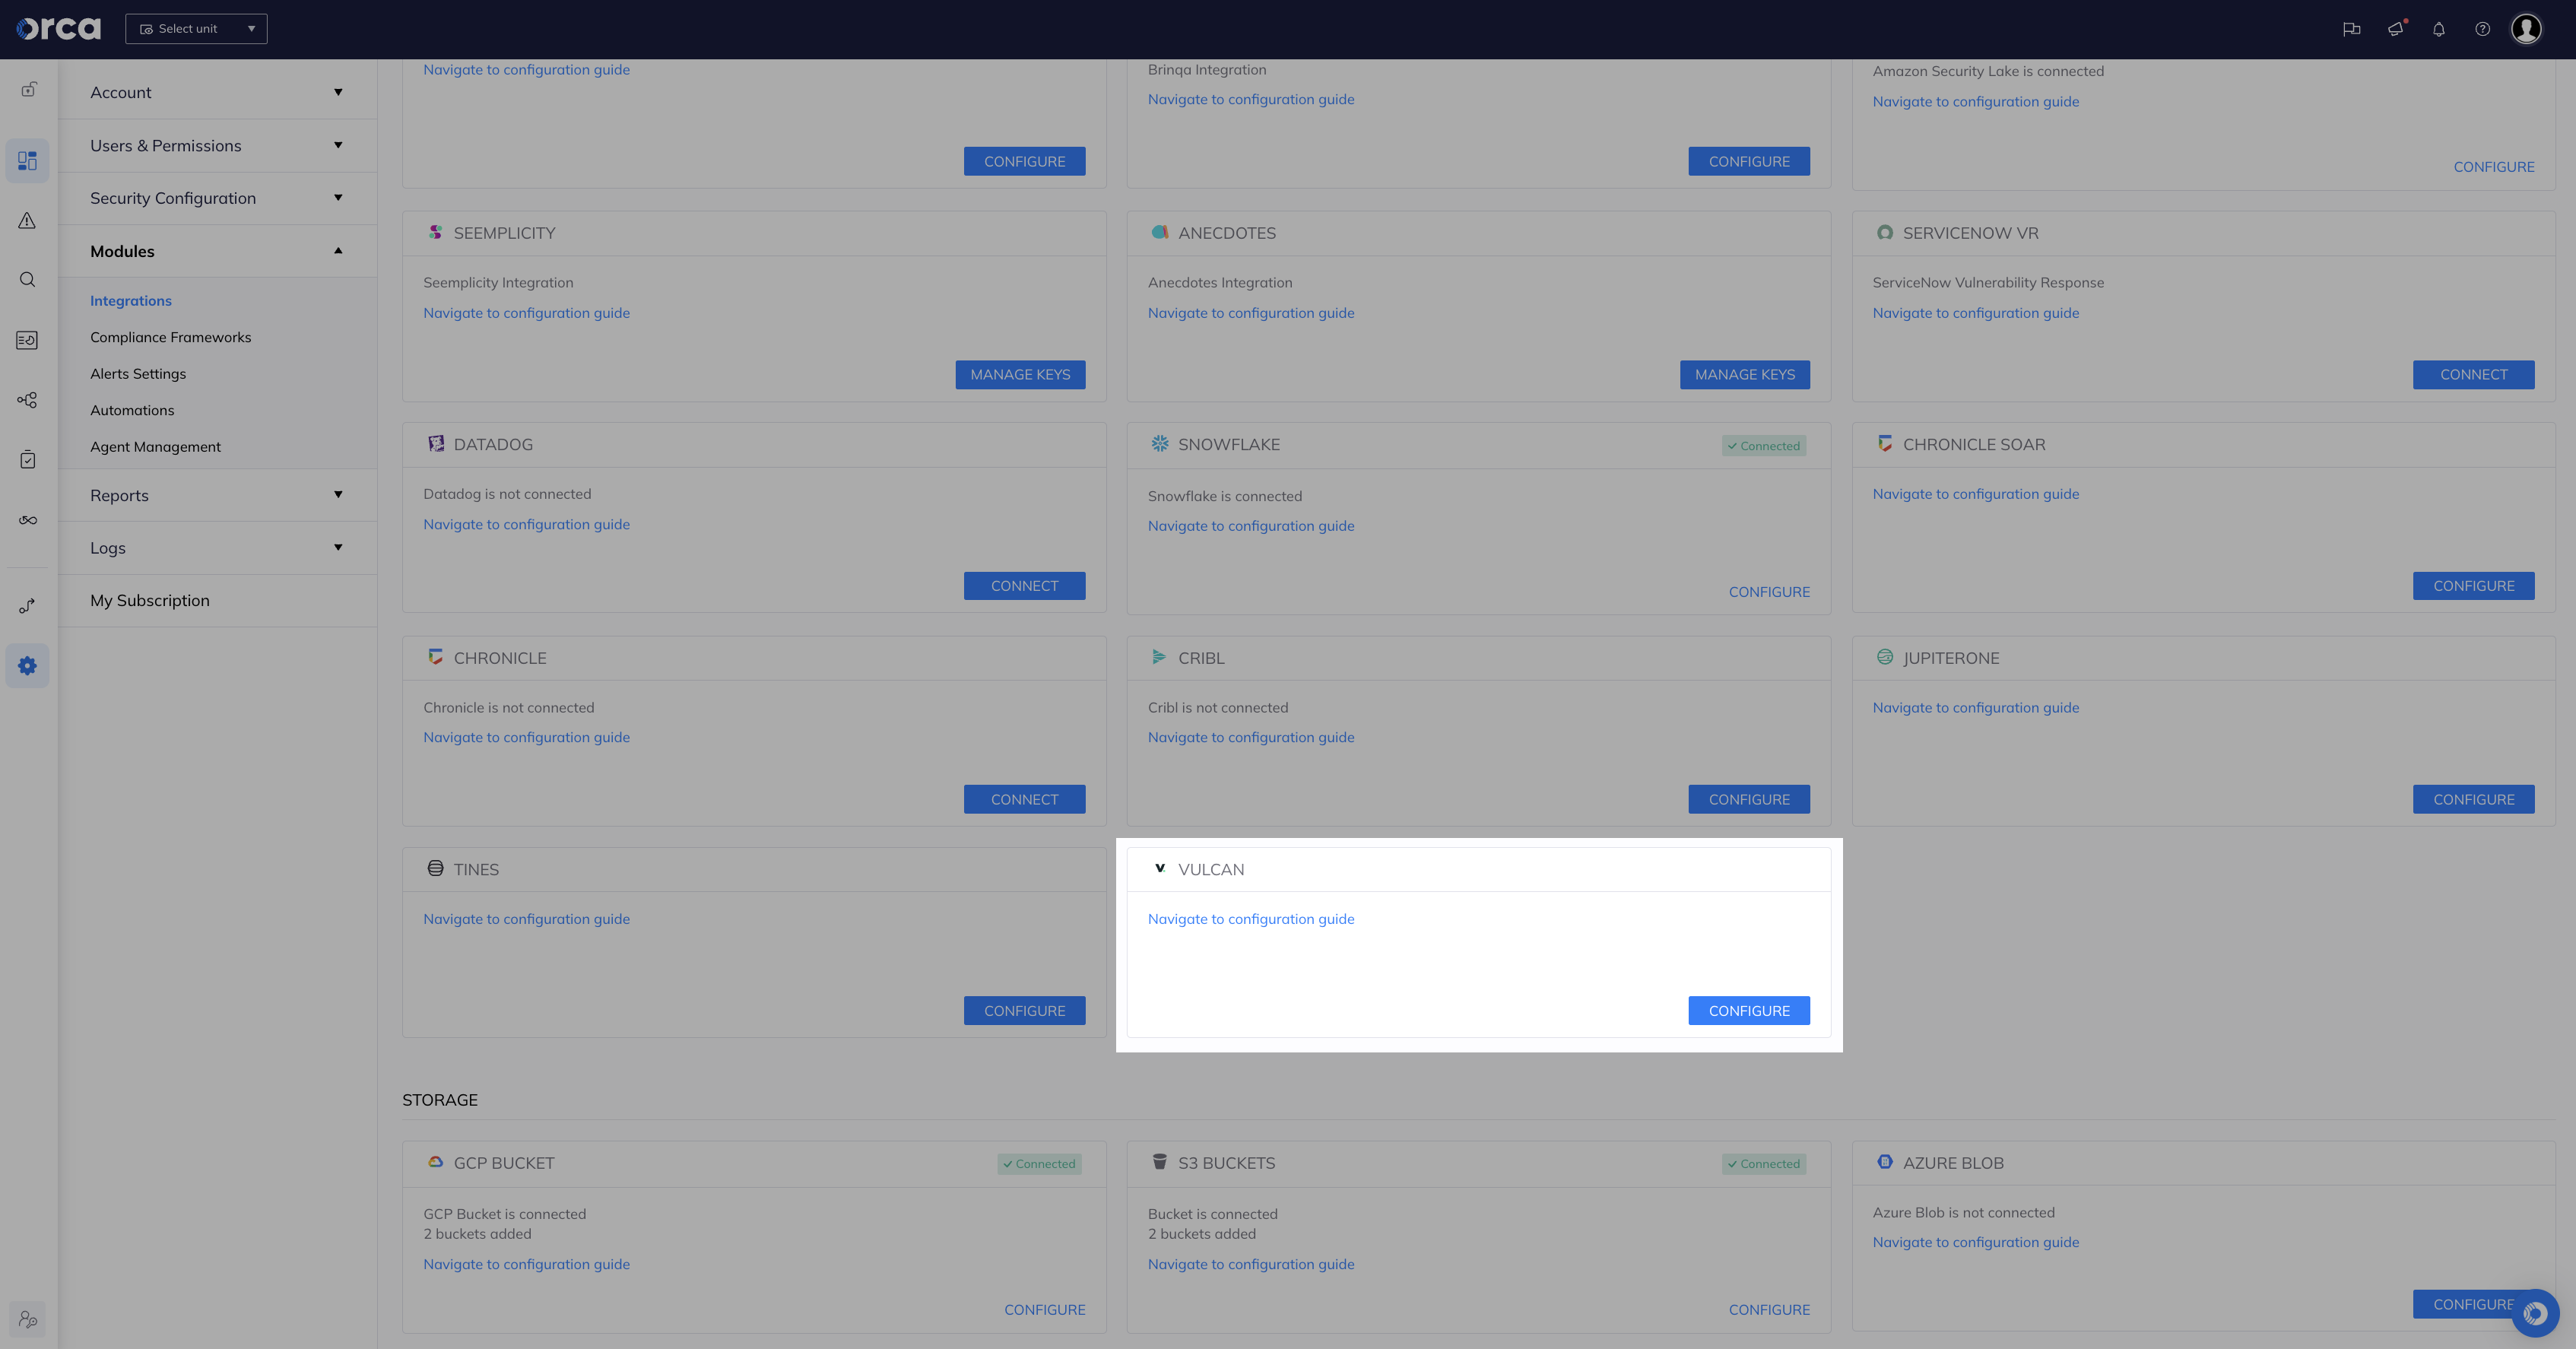Open the Orca dashboard from the sidebar
2576x1349 pixels.
[x=27, y=160]
